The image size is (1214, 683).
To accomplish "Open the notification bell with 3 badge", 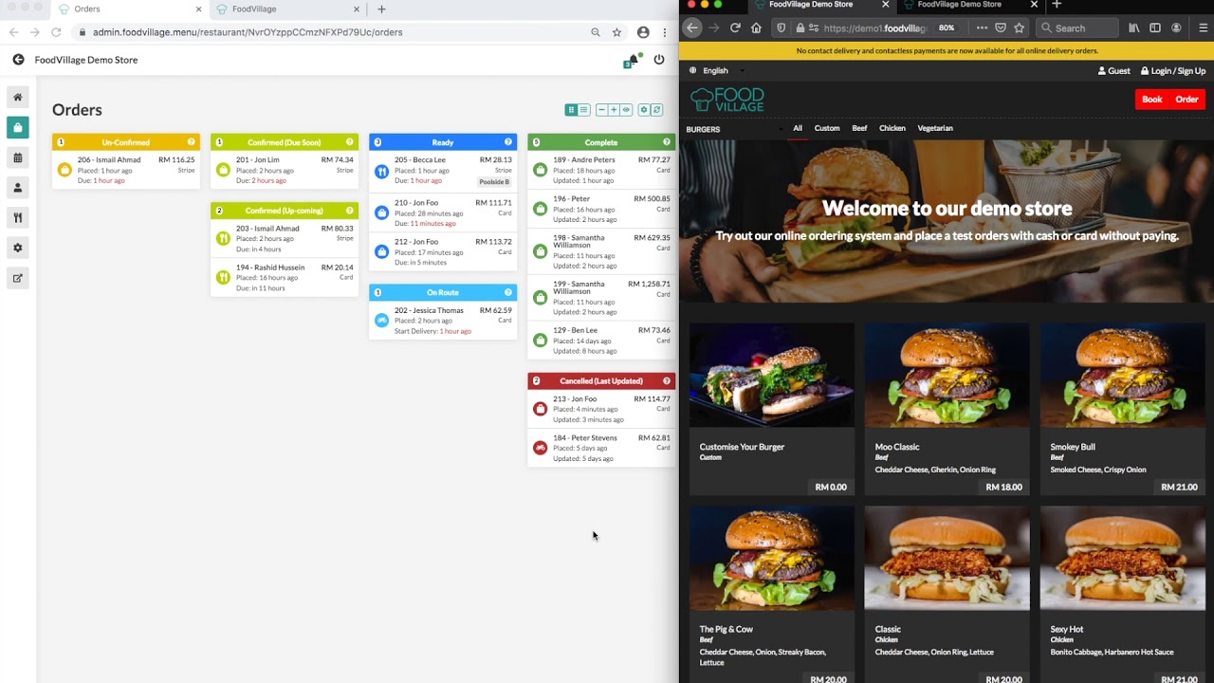I will tap(632, 61).
